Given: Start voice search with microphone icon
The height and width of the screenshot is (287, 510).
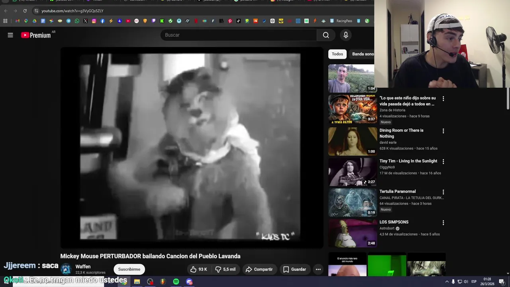Looking at the screenshot, I should pyautogui.click(x=346, y=35).
